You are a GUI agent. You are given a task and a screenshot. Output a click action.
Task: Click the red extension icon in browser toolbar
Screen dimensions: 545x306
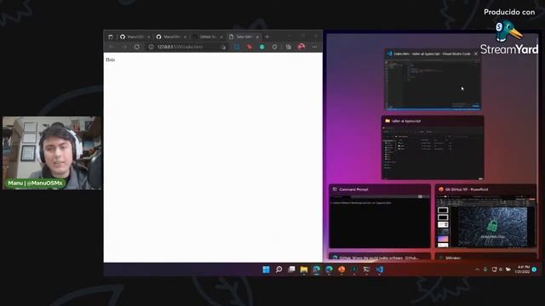(250, 47)
